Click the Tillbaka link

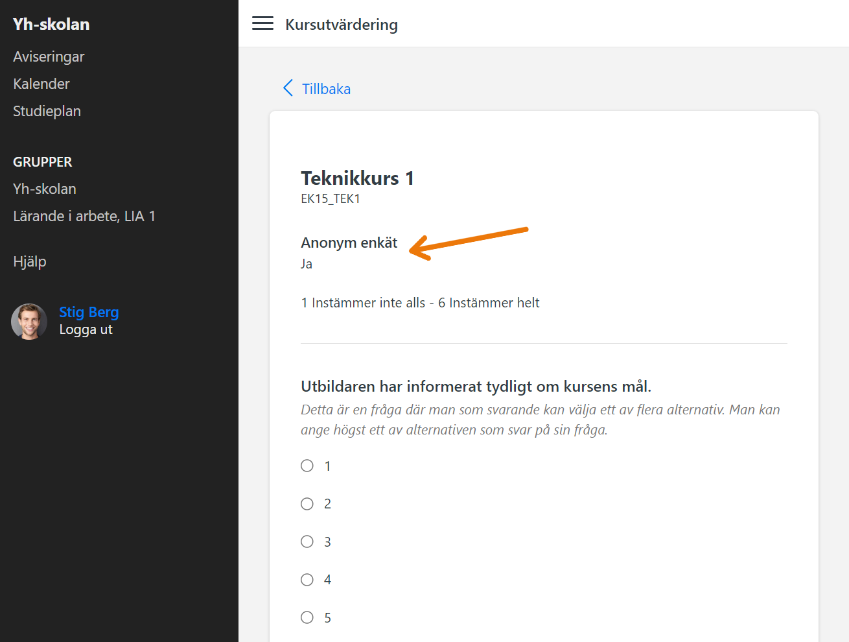[326, 89]
